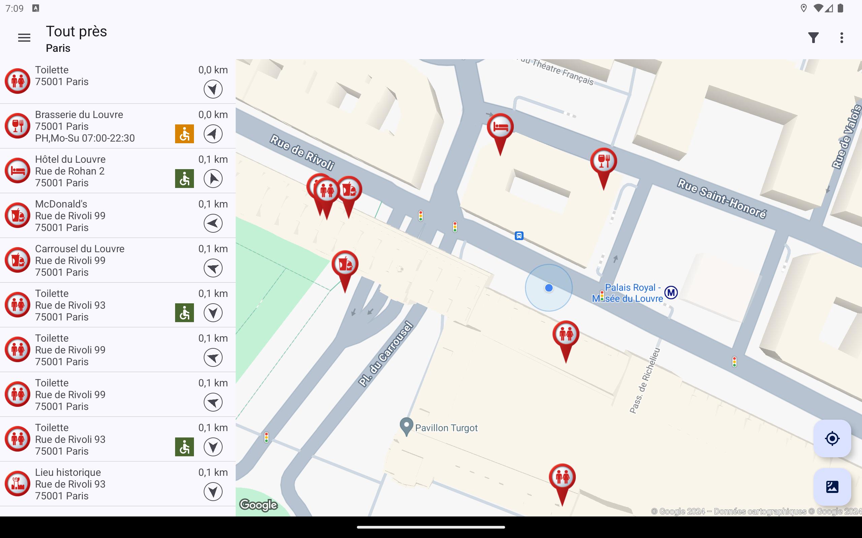Select the McDonald's list entry
This screenshot has height=538, width=862.
pyautogui.click(x=118, y=216)
